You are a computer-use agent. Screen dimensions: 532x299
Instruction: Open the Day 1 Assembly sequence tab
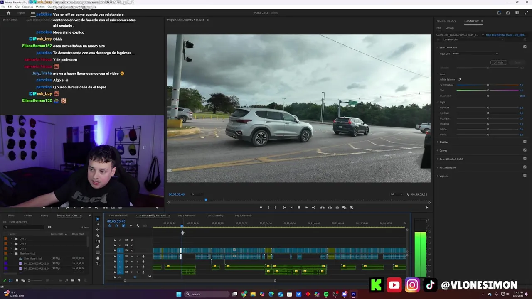186,216
